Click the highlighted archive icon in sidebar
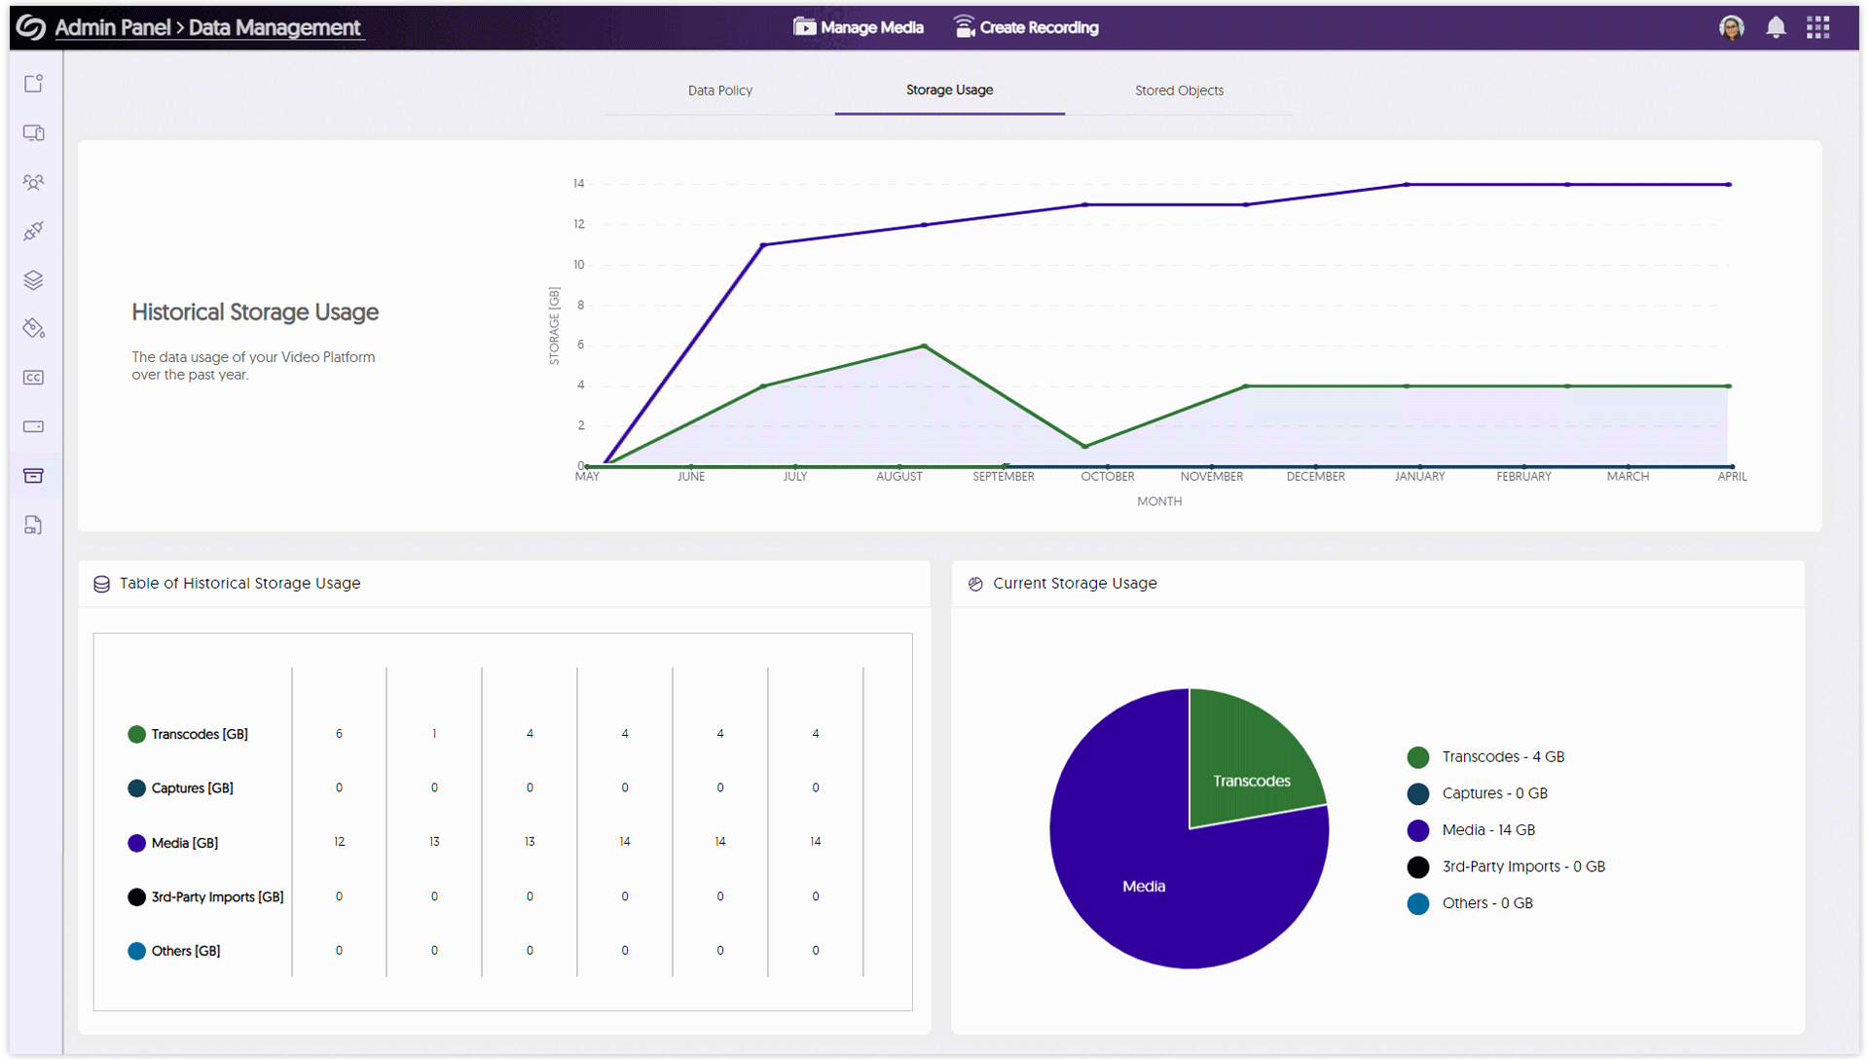This screenshot has width=1869, height=1059. (x=33, y=475)
